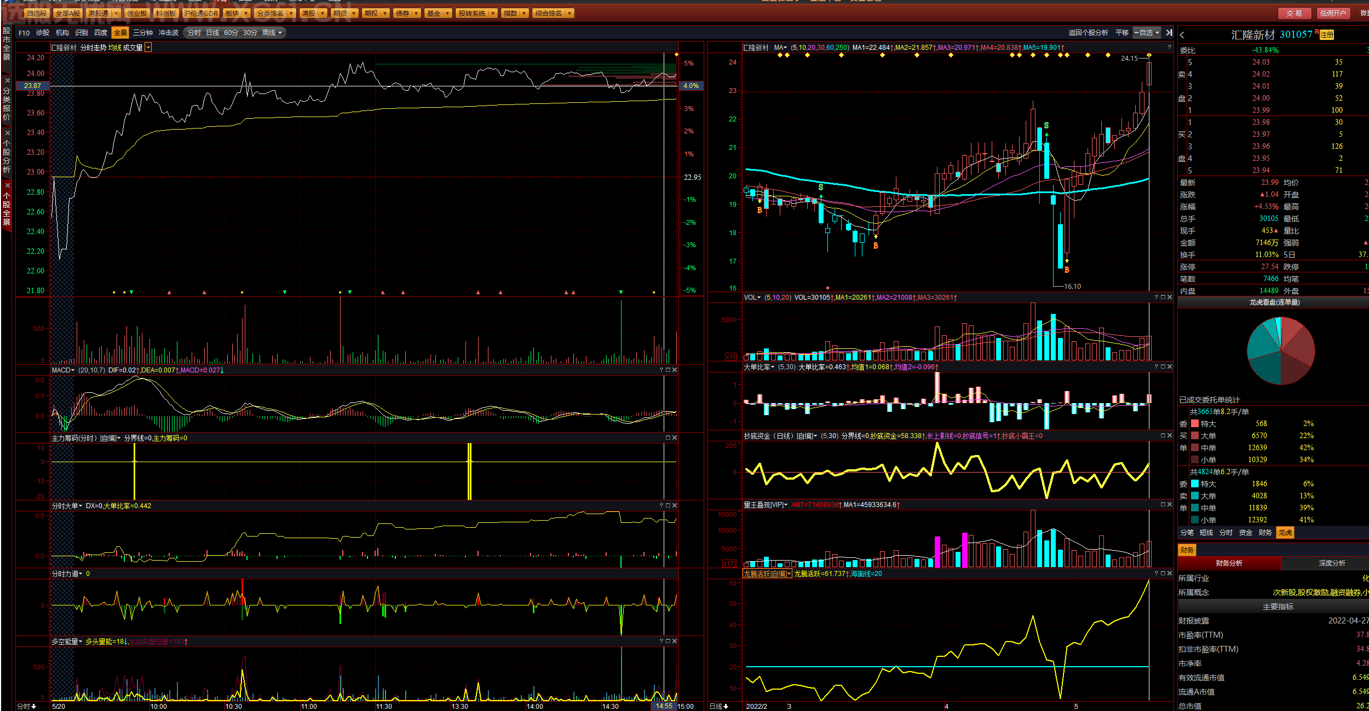The image size is (1369, 711).
Task: Close the 龙腾活跃 indicator panel
Action: [x=1170, y=574]
